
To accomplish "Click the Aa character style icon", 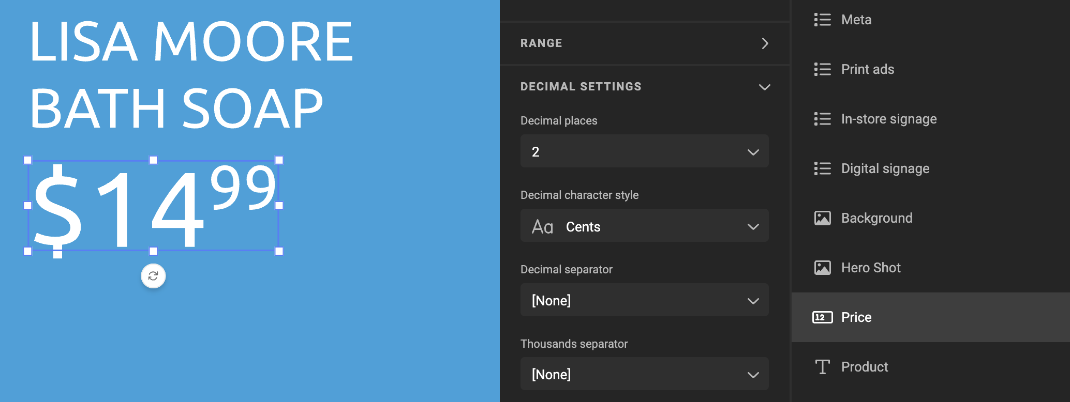I will click(x=542, y=227).
